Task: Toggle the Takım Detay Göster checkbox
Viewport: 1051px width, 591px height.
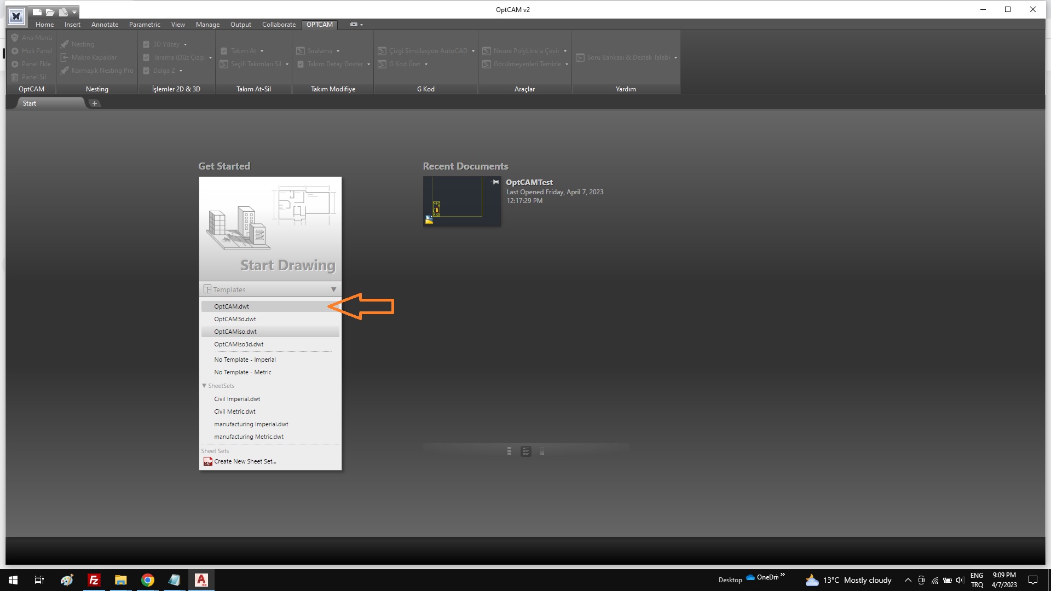Action: (301, 64)
